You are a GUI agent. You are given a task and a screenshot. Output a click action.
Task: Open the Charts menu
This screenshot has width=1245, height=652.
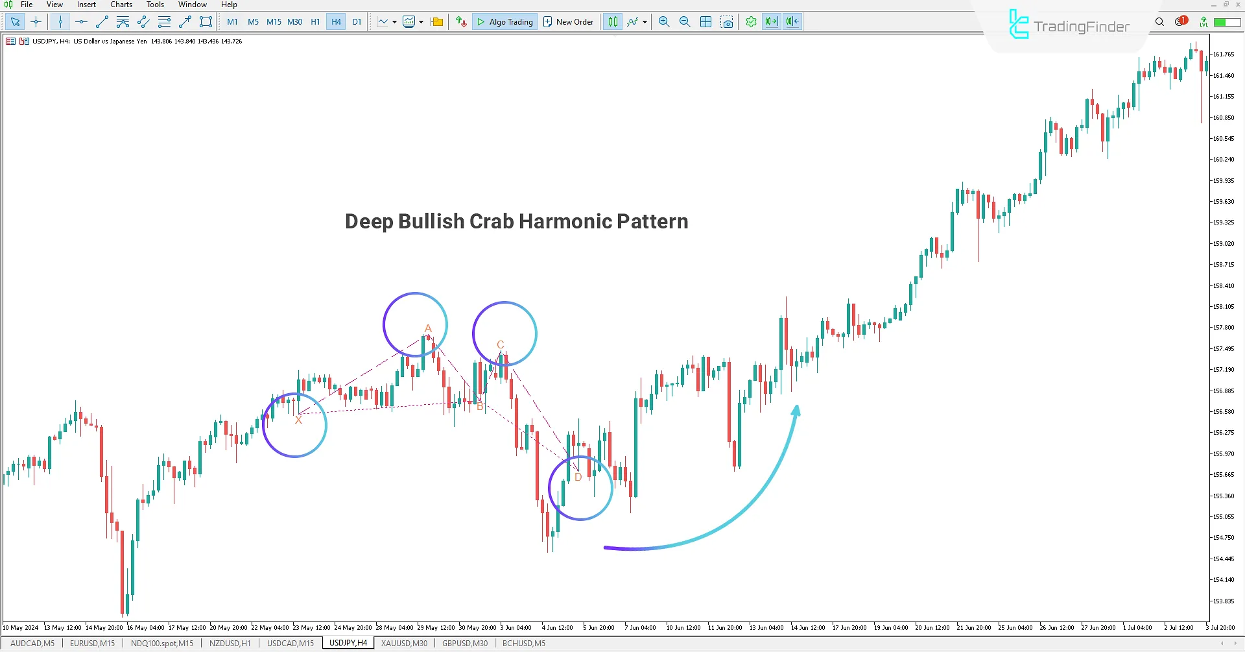121,5
